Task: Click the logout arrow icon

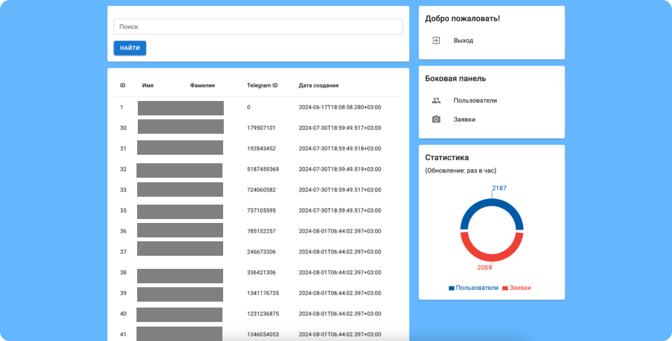Action: [436, 41]
